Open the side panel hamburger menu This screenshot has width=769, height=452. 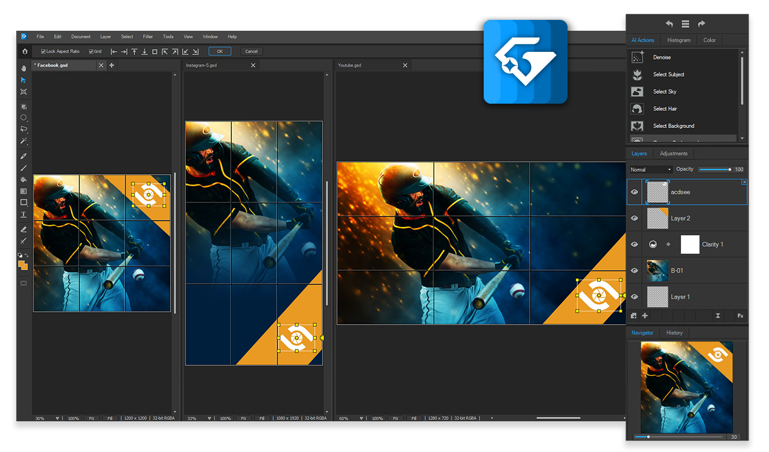coord(685,24)
